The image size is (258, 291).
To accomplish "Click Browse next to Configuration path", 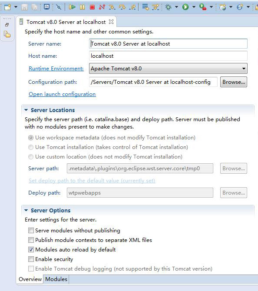I will [x=234, y=82].
